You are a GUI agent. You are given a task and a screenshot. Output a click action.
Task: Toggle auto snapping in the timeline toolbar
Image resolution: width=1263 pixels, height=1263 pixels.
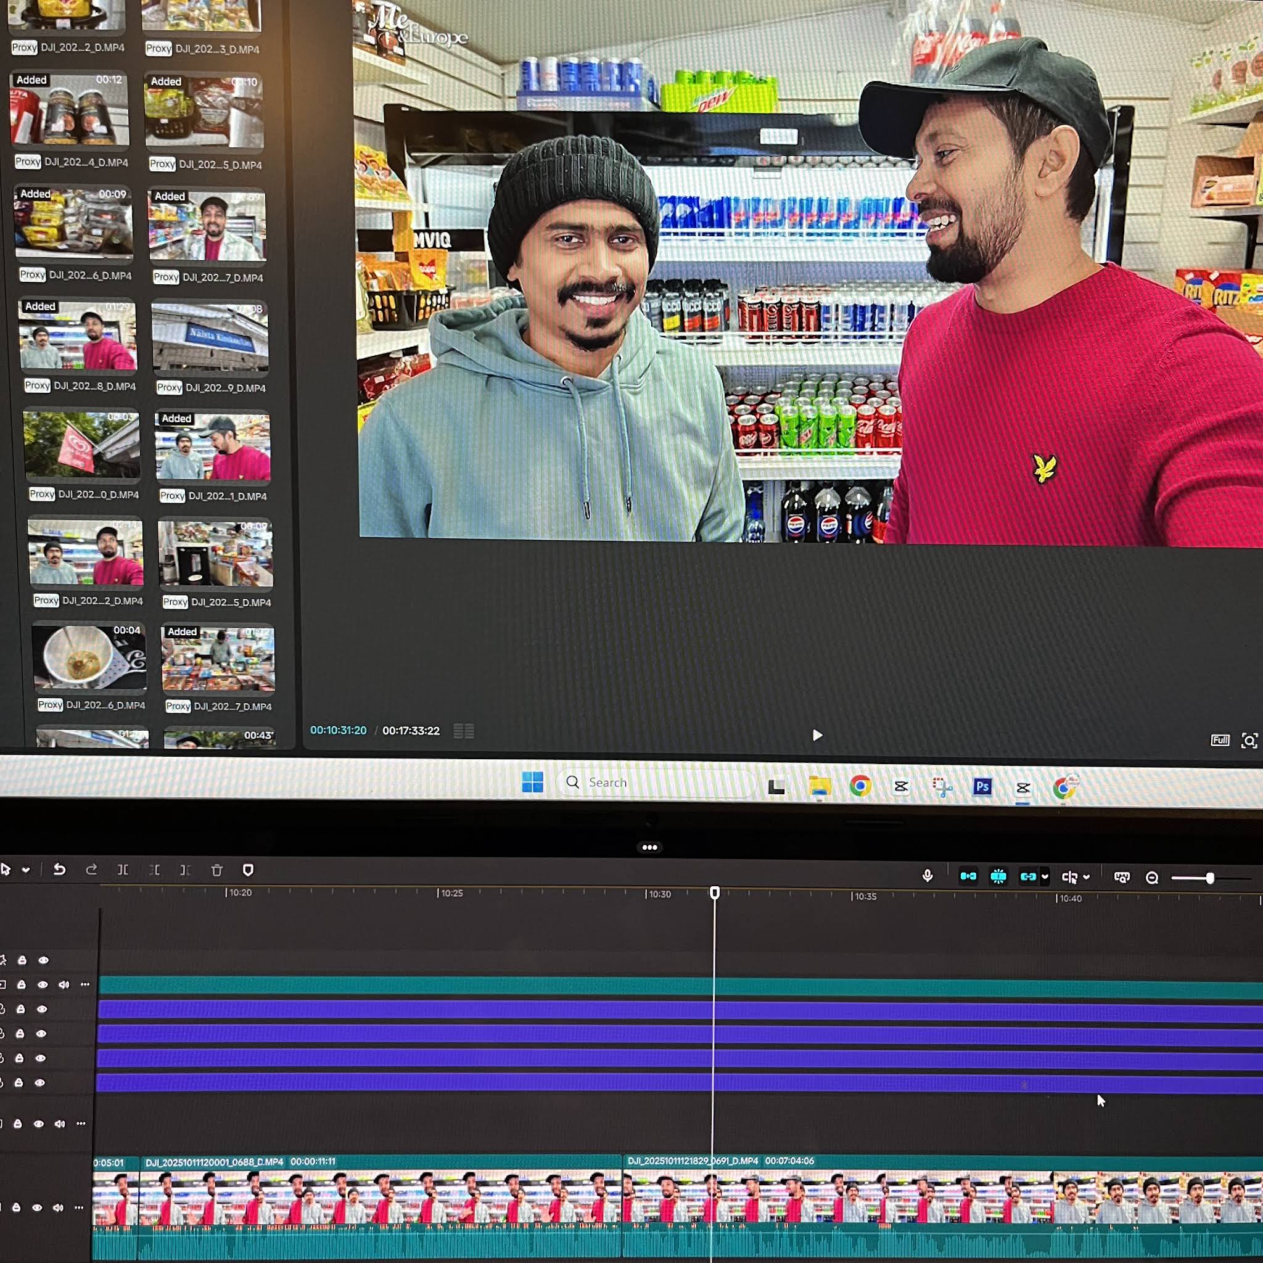[998, 877]
